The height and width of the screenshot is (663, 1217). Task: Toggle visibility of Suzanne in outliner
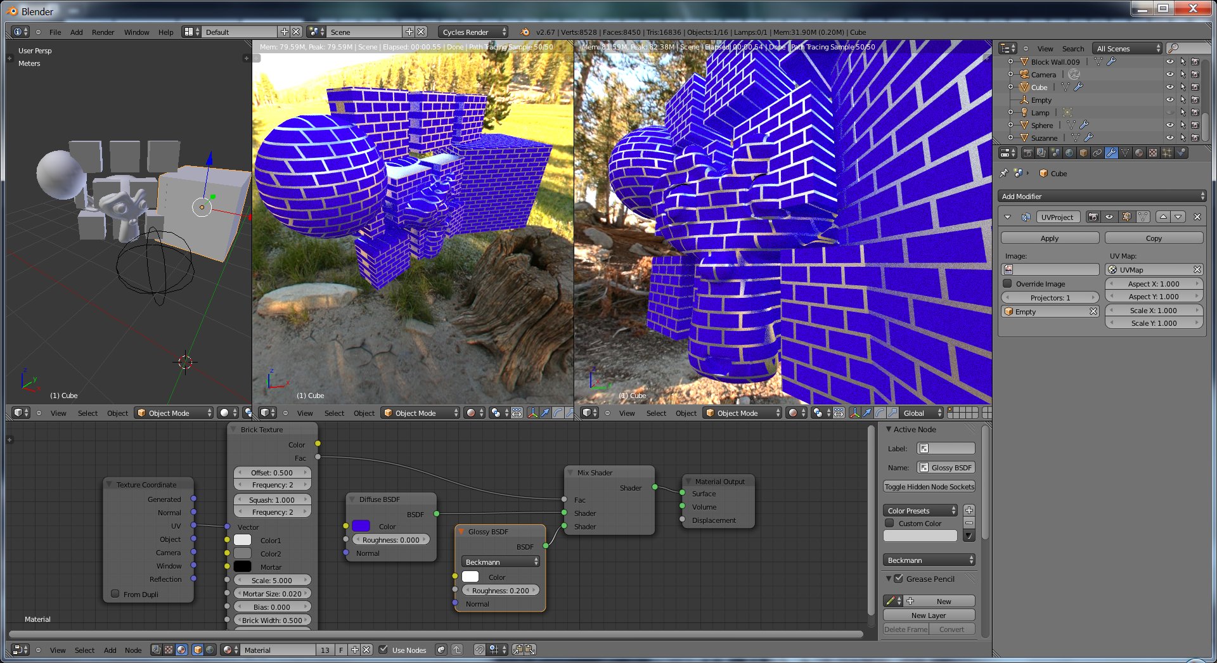point(1170,138)
